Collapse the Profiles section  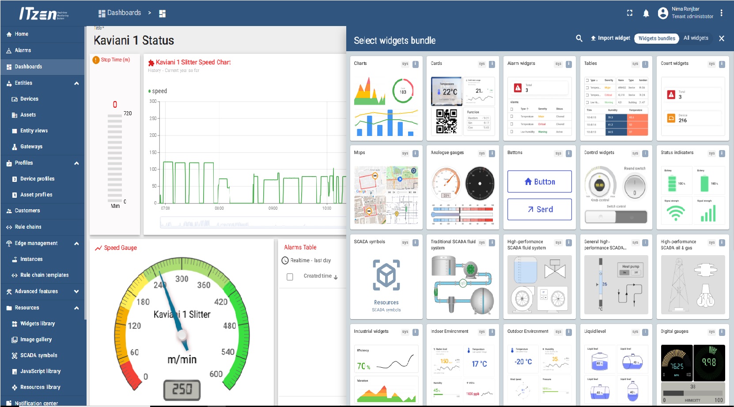(76, 163)
